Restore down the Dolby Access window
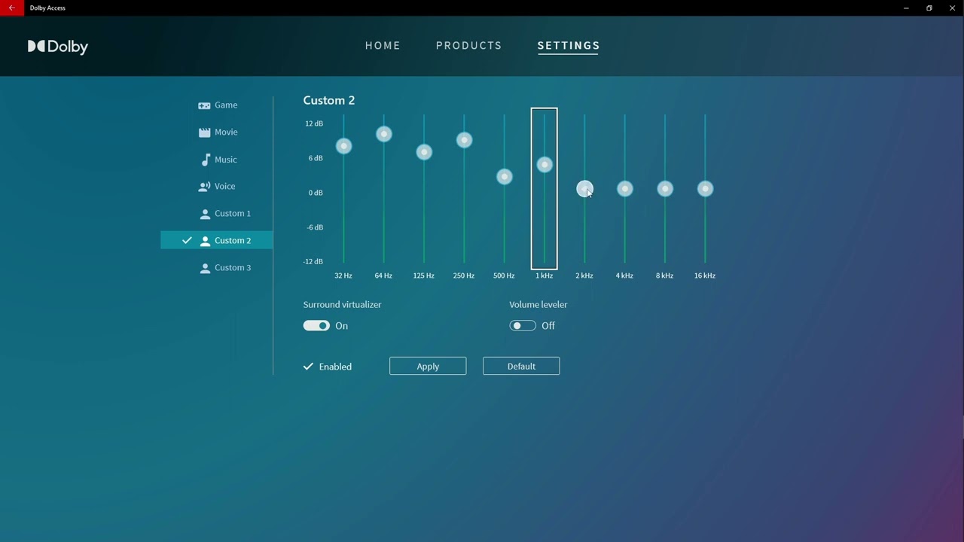The height and width of the screenshot is (542, 964). [x=929, y=8]
